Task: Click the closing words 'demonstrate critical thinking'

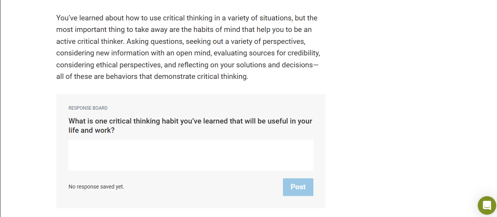Action: [201, 77]
